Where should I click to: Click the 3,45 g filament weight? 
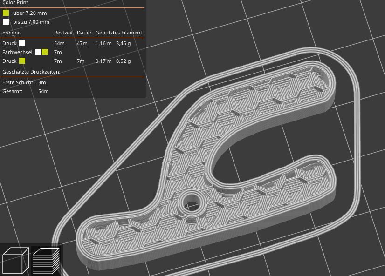pos(123,43)
